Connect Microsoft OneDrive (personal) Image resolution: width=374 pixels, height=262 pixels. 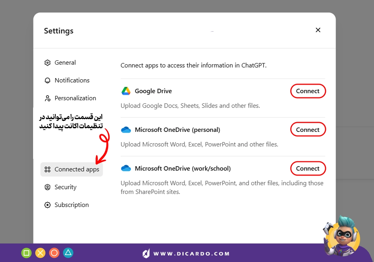point(308,130)
